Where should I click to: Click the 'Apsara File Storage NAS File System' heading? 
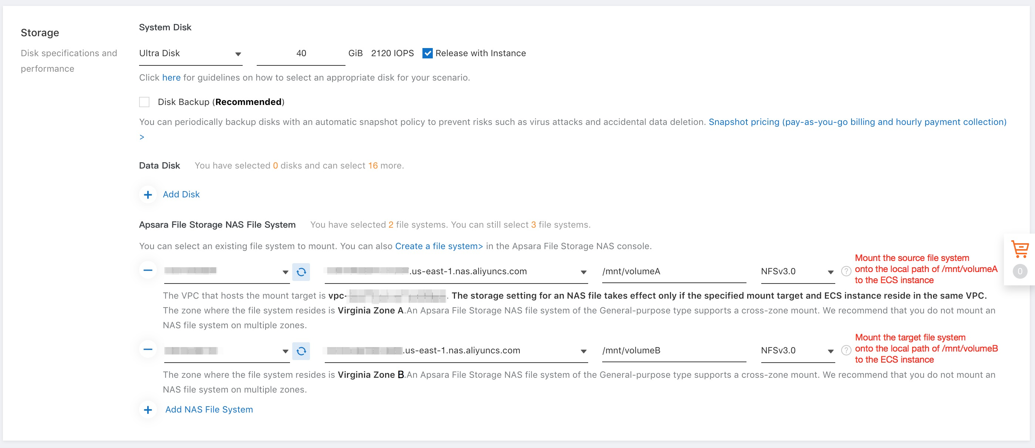(218, 225)
